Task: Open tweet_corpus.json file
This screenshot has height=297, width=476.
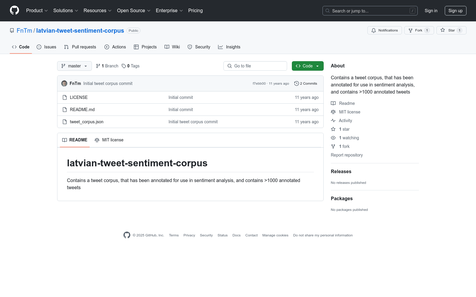Action: (x=87, y=122)
